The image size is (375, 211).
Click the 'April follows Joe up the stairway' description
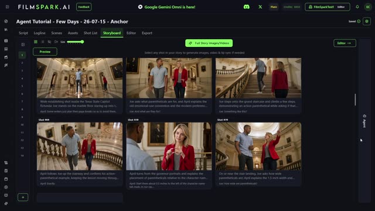(79, 176)
